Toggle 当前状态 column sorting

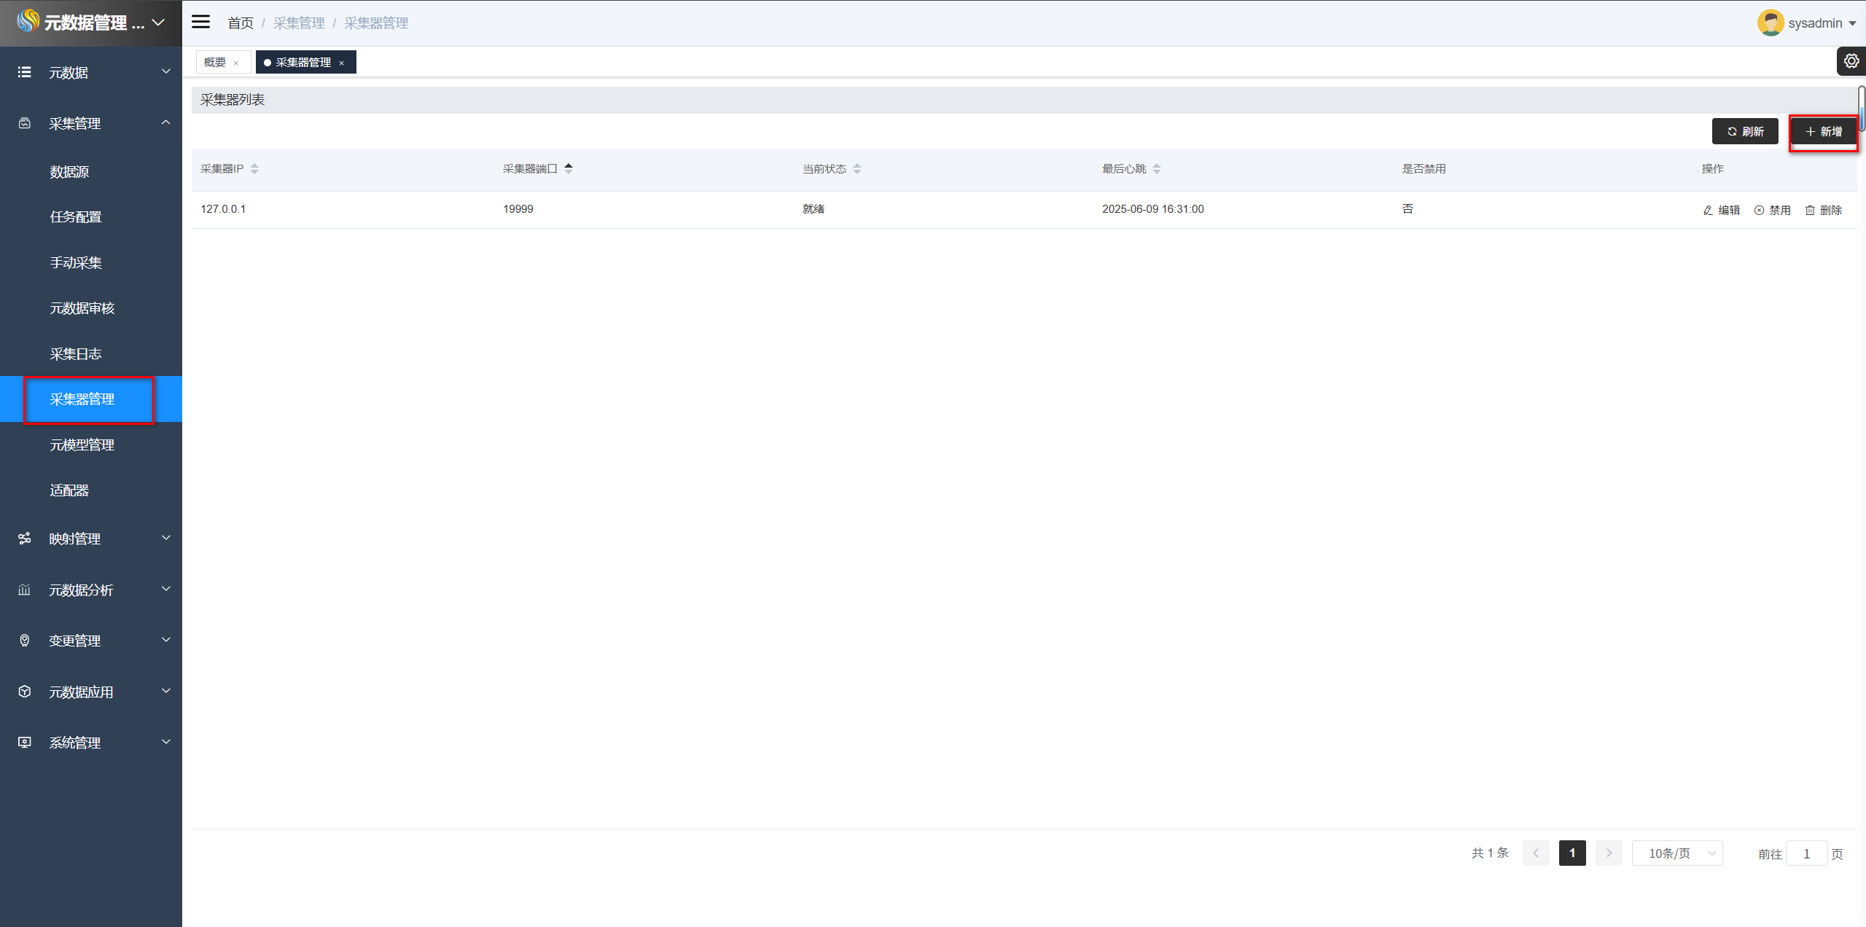pyautogui.click(x=857, y=169)
